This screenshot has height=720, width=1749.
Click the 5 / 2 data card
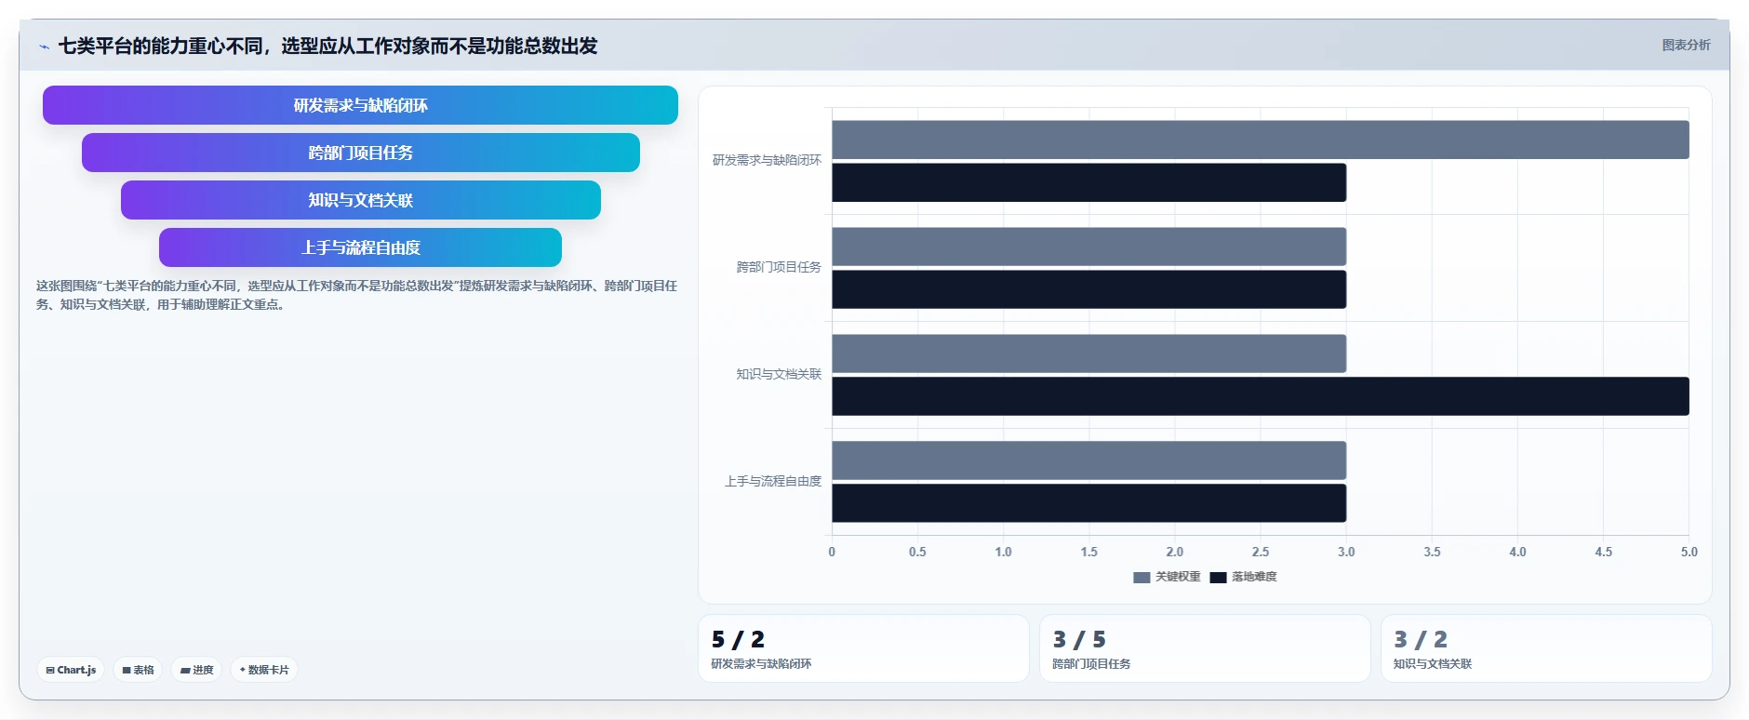point(863,648)
